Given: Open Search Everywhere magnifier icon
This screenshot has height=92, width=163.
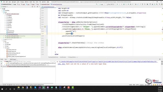Looking at the screenshot, I should coord(160,4).
